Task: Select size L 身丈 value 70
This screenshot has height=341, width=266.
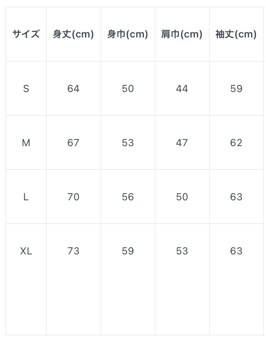Action: (73, 197)
